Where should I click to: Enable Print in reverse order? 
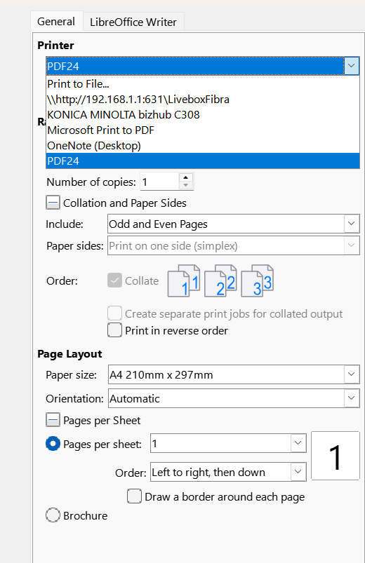(114, 330)
